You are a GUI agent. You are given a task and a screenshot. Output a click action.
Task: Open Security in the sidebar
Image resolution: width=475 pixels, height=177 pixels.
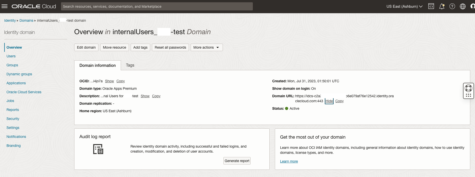[x=13, y=119]
